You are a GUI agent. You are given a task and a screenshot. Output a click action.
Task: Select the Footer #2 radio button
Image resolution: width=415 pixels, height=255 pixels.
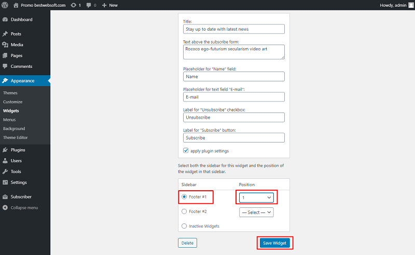point(184,211)
